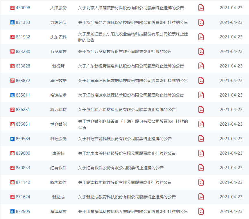Open PDF for 庆东农科 announcement
Viewport: 249px width, 219px height.
click(201, 37)
